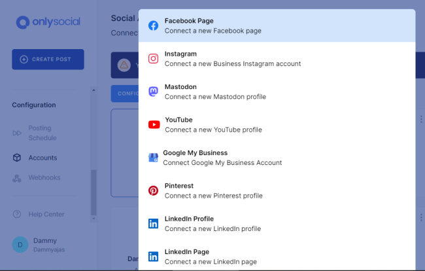Open the lower three-dot options menu
The image size is (425, 271).
click(x=421, y=217)
